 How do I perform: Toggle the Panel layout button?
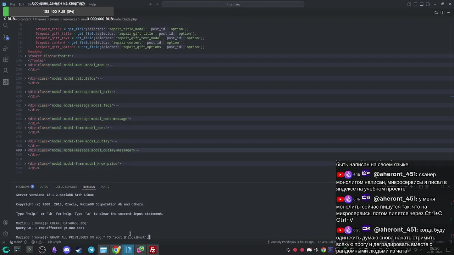point(422,4)
